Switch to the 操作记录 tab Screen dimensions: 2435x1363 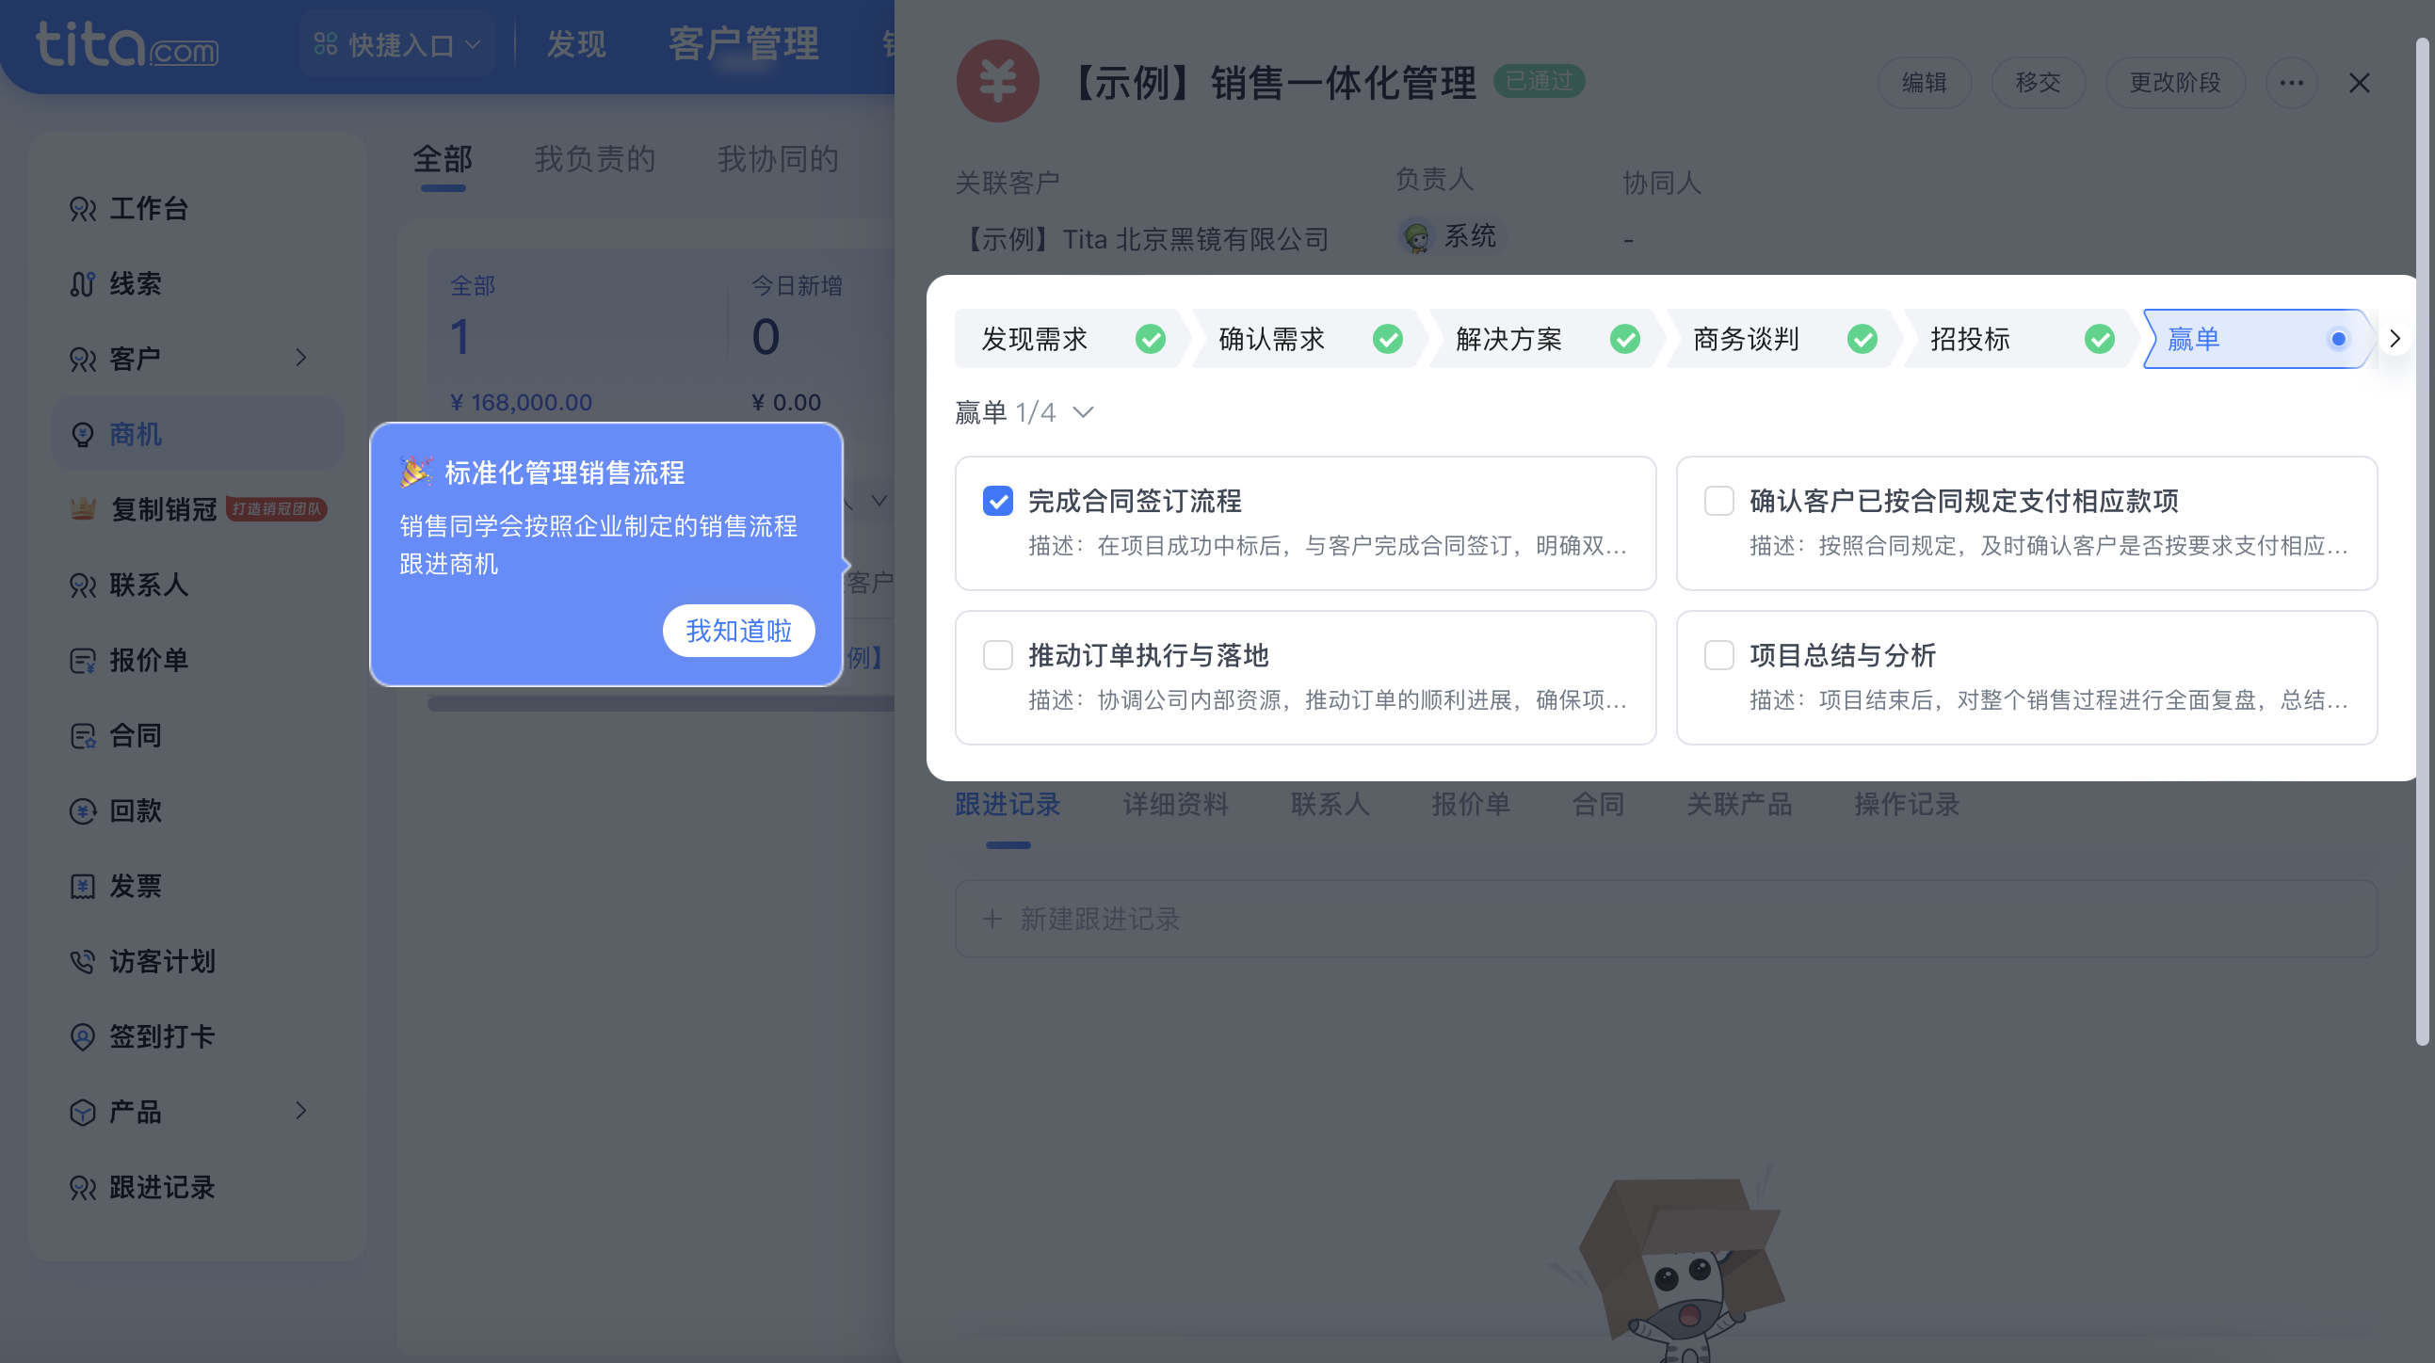[1906, 805]
